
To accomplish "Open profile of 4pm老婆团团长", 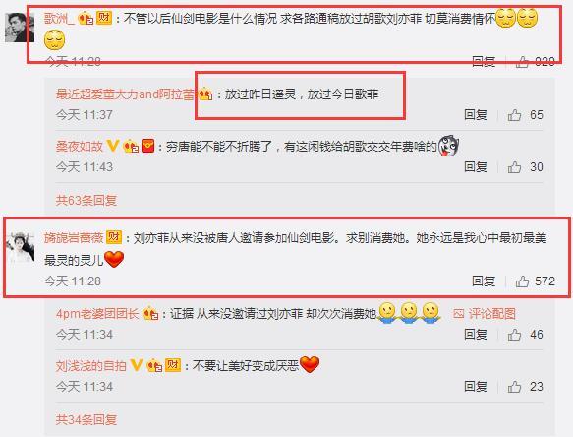I will [97, 314].
